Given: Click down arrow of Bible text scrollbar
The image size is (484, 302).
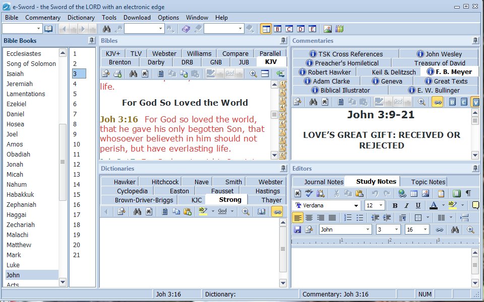Looking at the screenshot, I should 274,155.
